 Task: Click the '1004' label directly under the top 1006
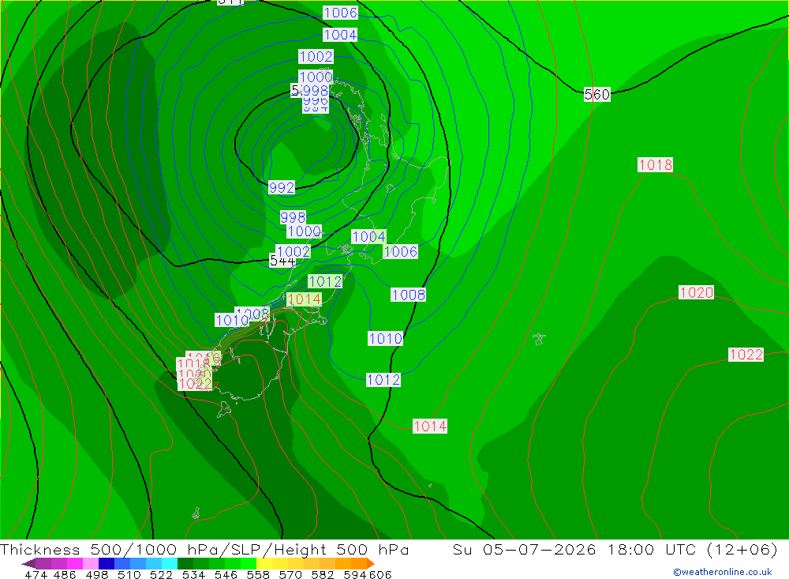pyautogui.click(x=340, y=35)
